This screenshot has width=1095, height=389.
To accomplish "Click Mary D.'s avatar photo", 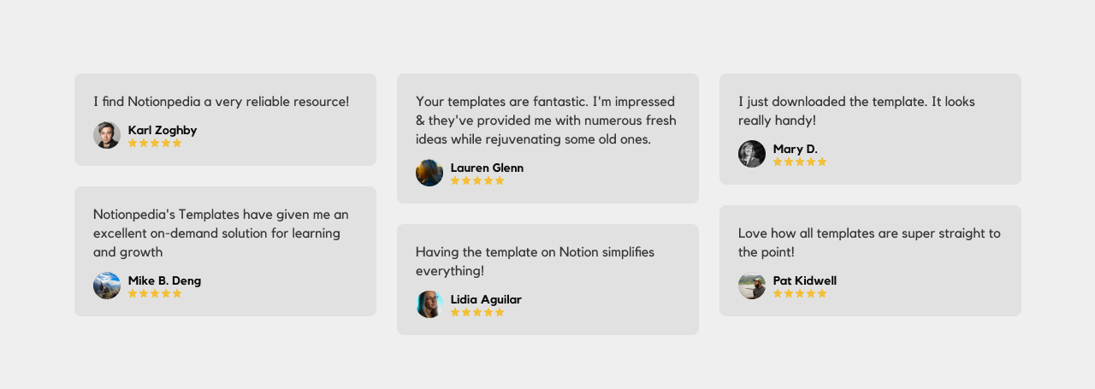I will [x=752, y=154].
